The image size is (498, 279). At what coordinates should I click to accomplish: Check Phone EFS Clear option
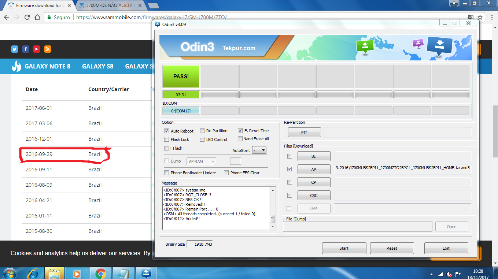point(226,172)
